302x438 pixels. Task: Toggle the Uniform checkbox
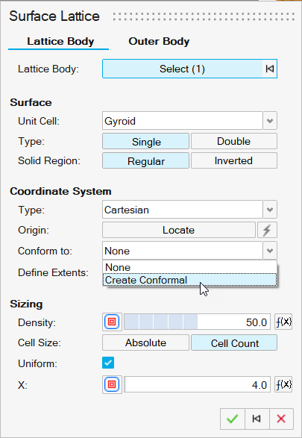coord(108,363)
